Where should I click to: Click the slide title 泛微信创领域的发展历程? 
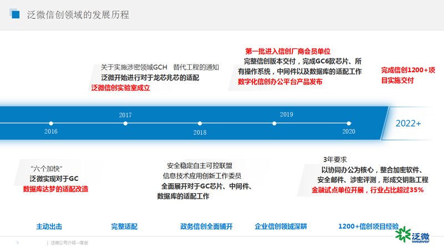point(78,15)
